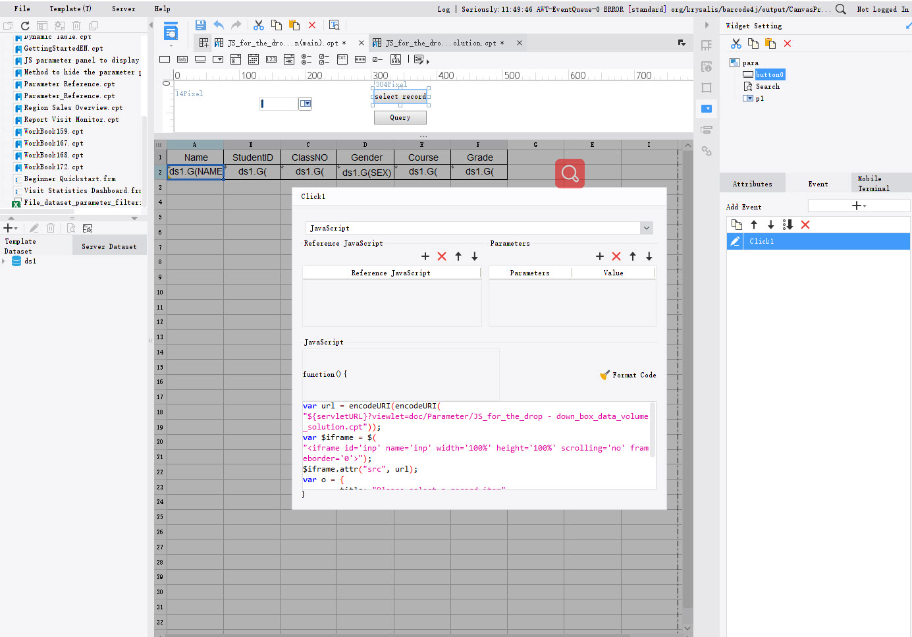Image resolution: width=912 pixels, height=637 pixels.
Task: Click the Format Code button
Action: tap(628, 375)
